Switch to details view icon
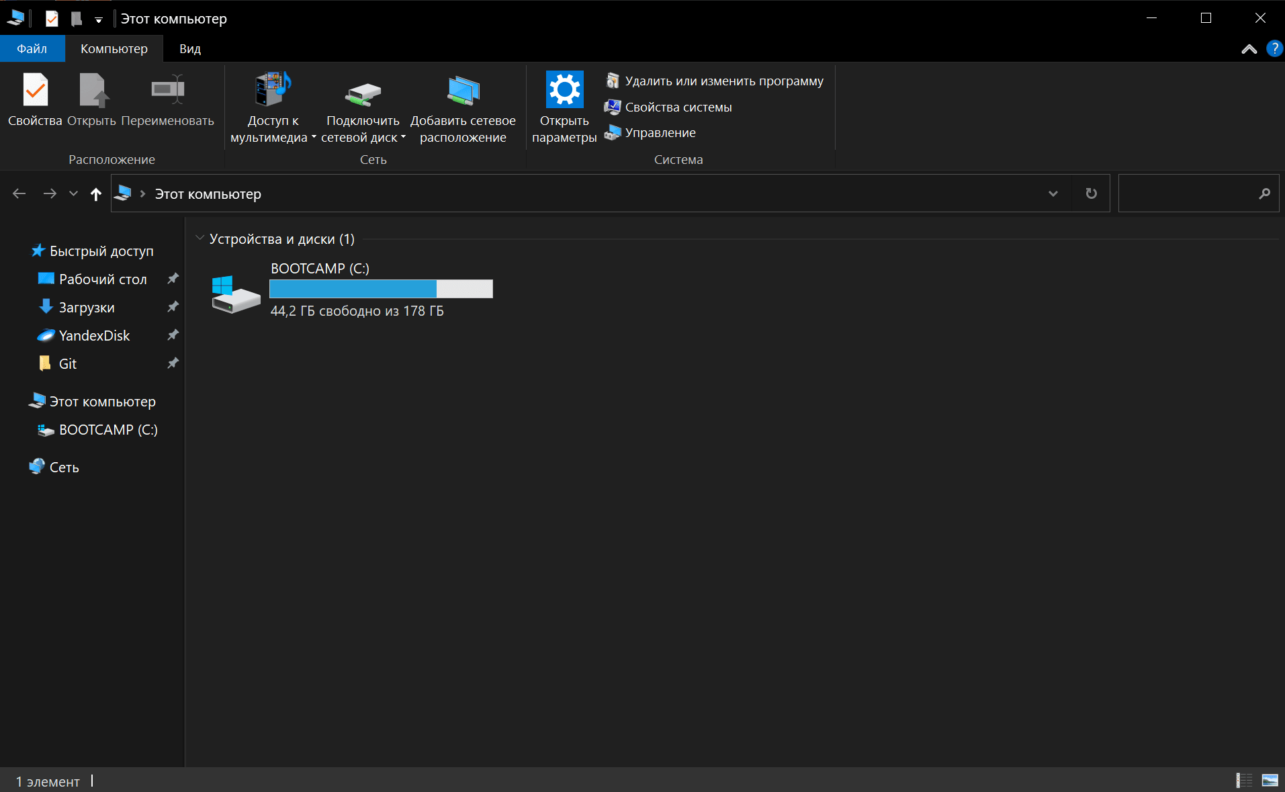 pos(1244,781)
